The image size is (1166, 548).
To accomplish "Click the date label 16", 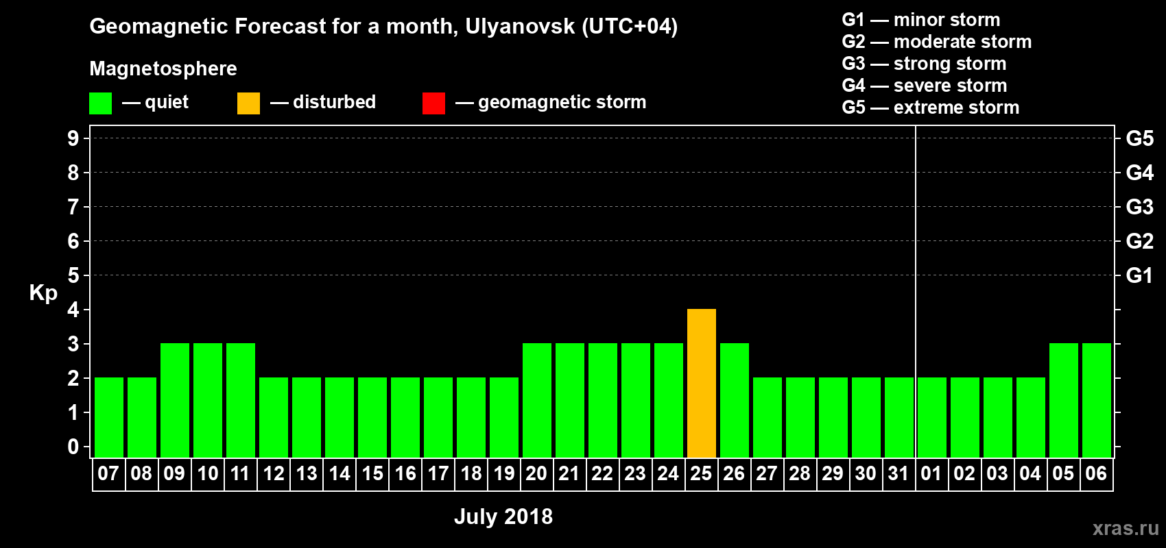I will pos(405,473).
